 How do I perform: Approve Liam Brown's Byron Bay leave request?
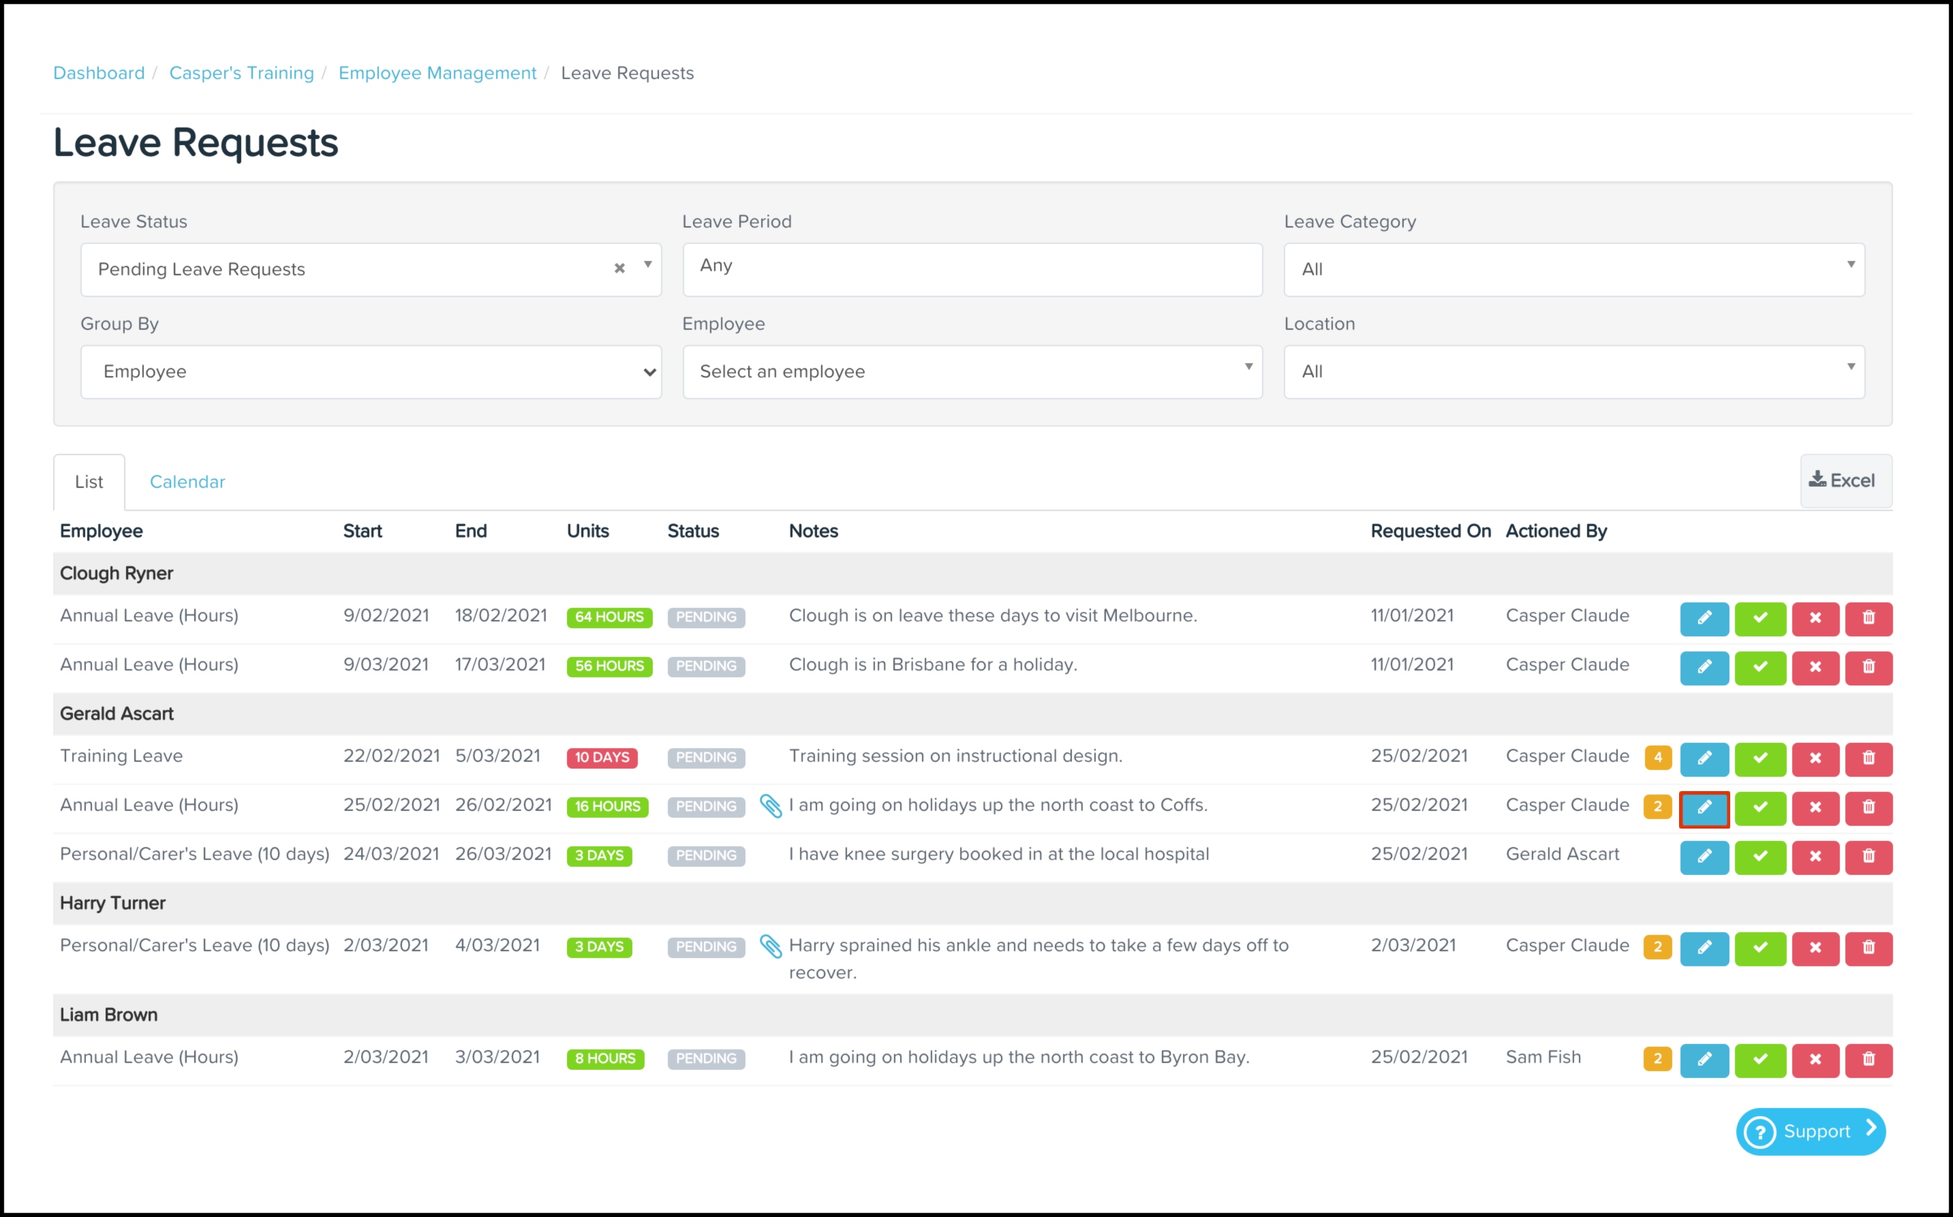pyautogui.click(x=1760, y=1059)
